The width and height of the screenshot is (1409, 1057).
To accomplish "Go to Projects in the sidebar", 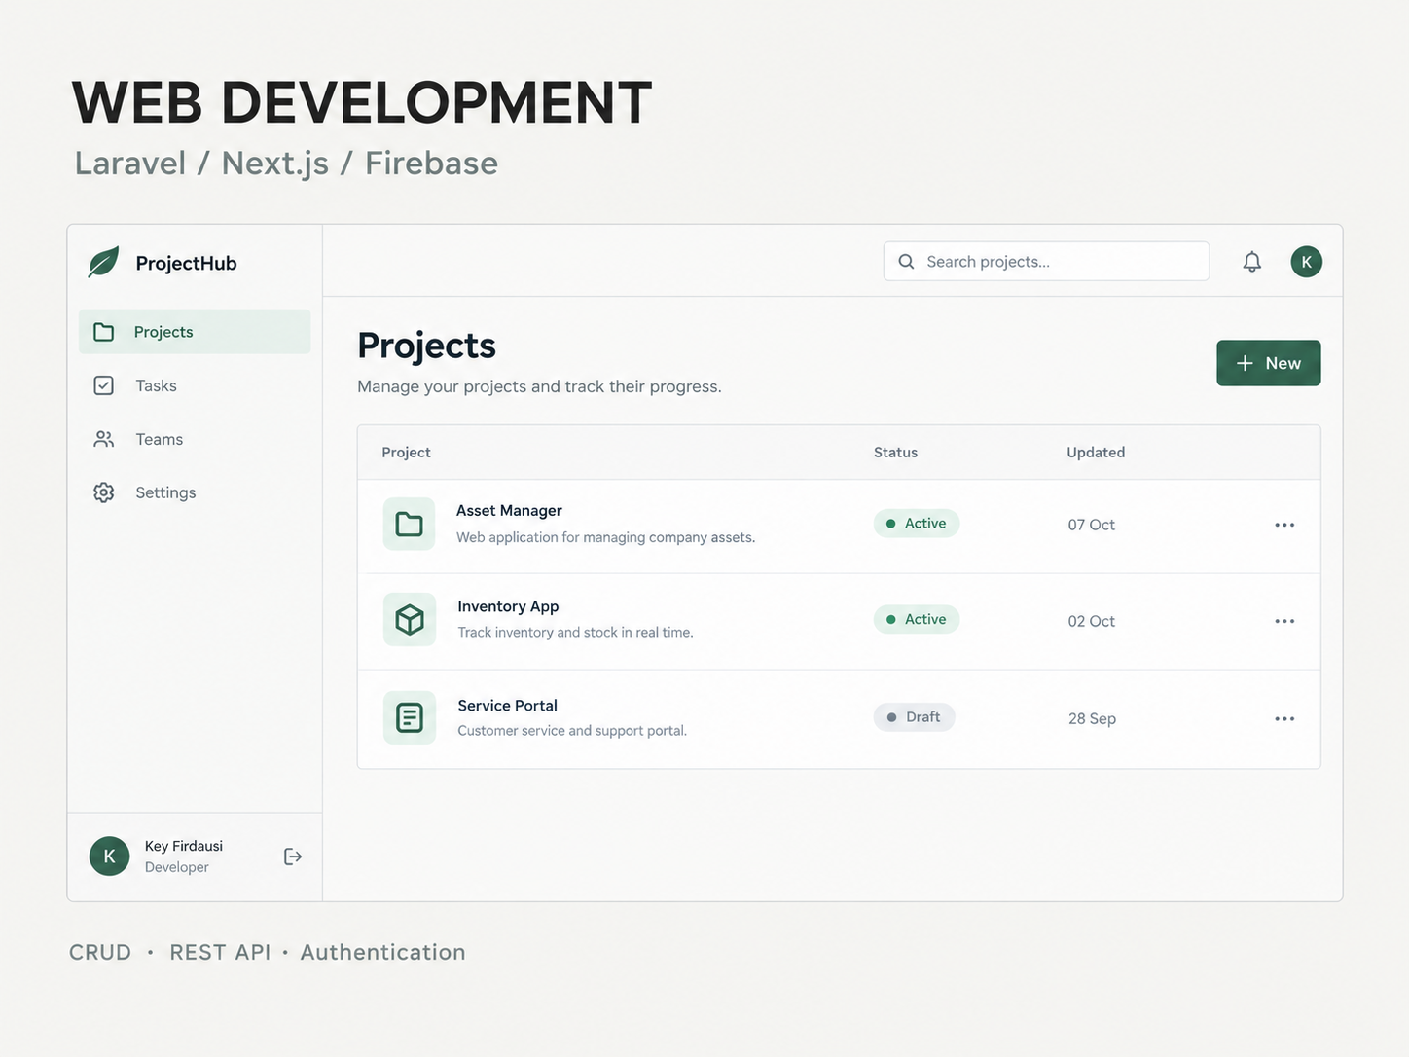I will coord(195,332).
